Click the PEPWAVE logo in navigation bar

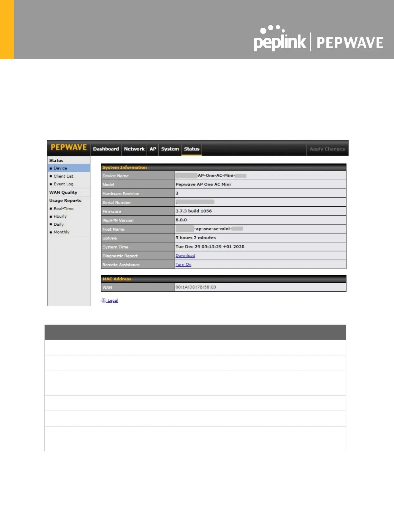69,147
